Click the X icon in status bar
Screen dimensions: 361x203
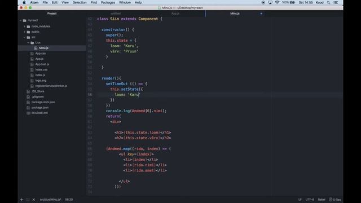click(34, 200)
